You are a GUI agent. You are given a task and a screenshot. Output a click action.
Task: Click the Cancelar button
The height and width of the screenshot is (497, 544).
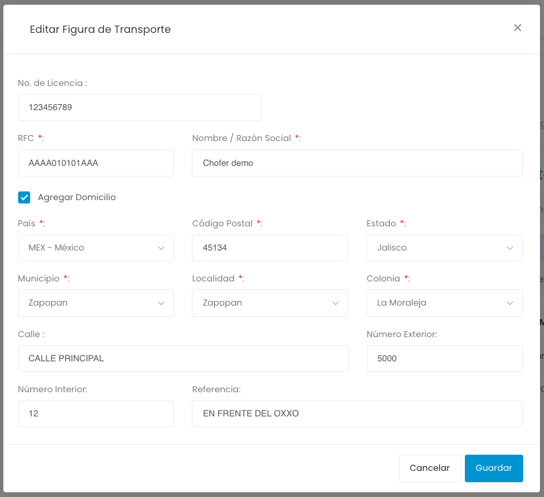(429, 468)
